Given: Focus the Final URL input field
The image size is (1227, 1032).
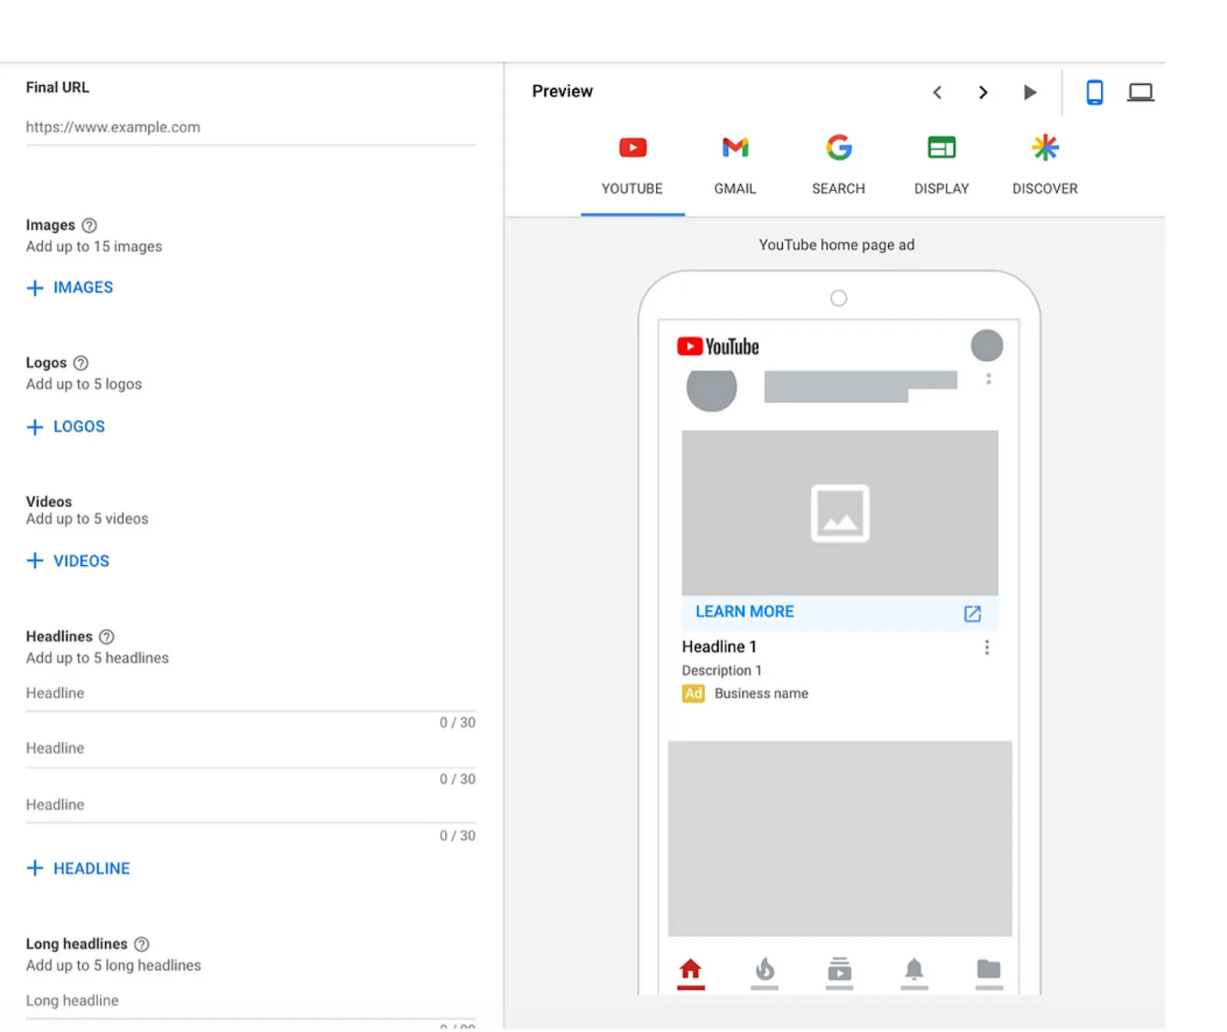Looking at the screenshot, I should point(250,127).
